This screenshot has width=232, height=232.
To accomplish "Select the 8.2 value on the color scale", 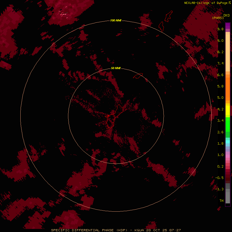I will point(220,52).
